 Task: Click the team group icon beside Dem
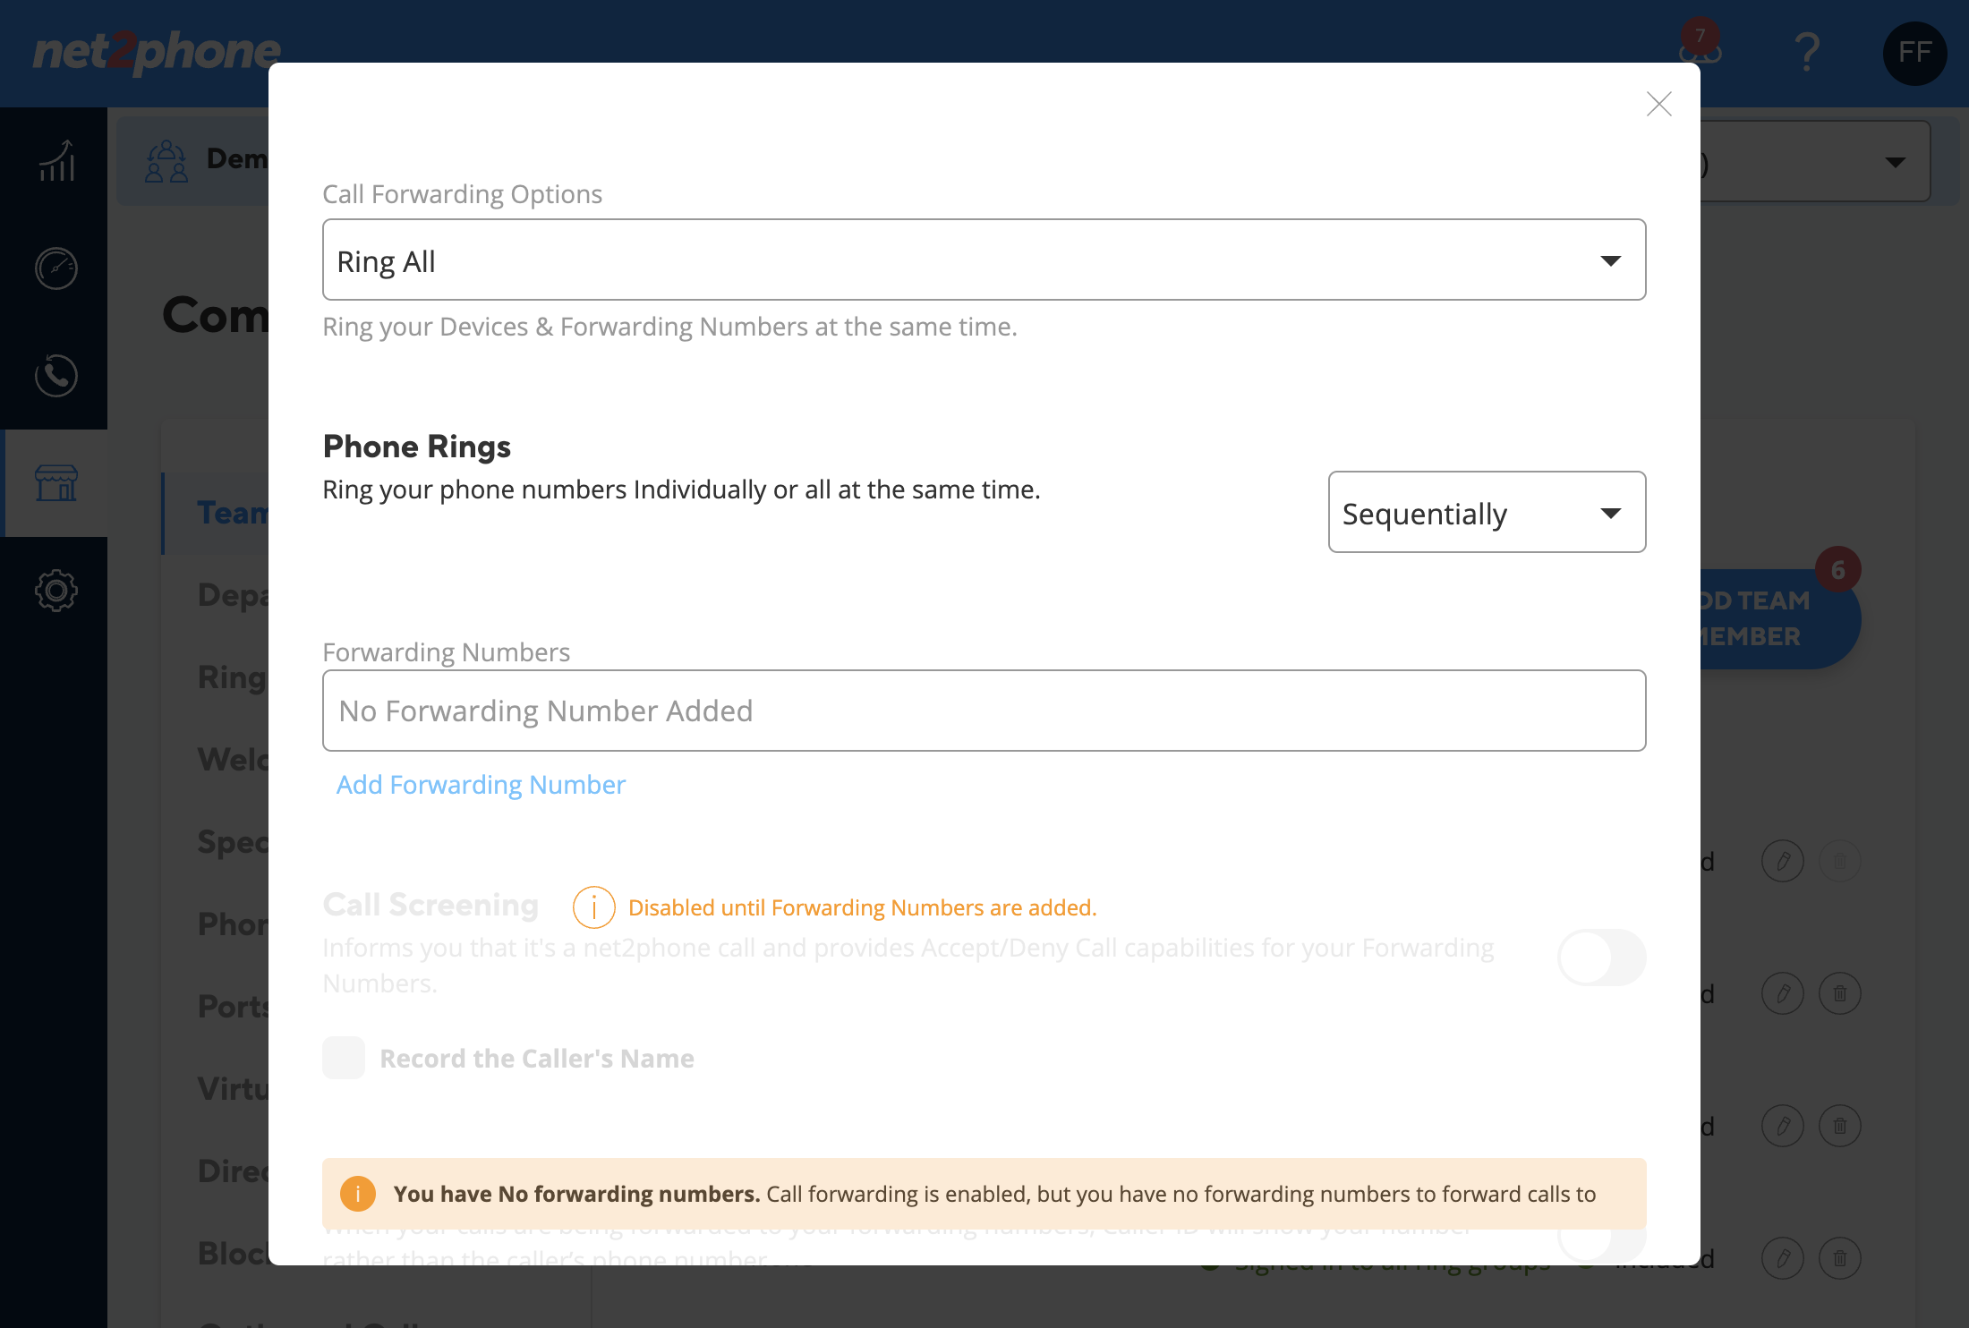click(x=166, y=161)
